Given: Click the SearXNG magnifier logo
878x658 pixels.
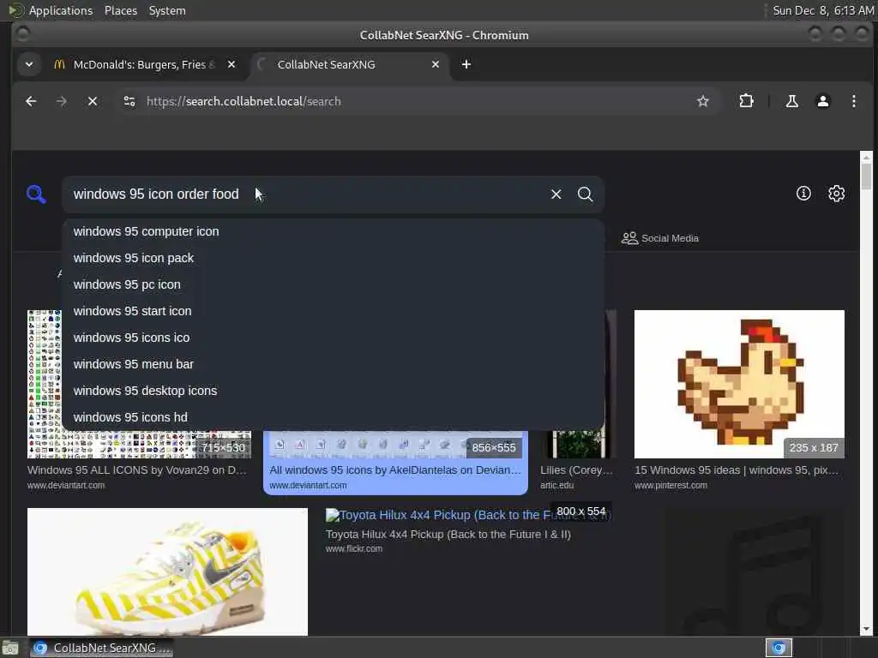Looking at the screenshot, I should (x=36, y=194).
